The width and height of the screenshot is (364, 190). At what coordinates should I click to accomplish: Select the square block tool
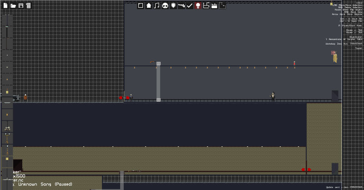(x=141, y=5)
